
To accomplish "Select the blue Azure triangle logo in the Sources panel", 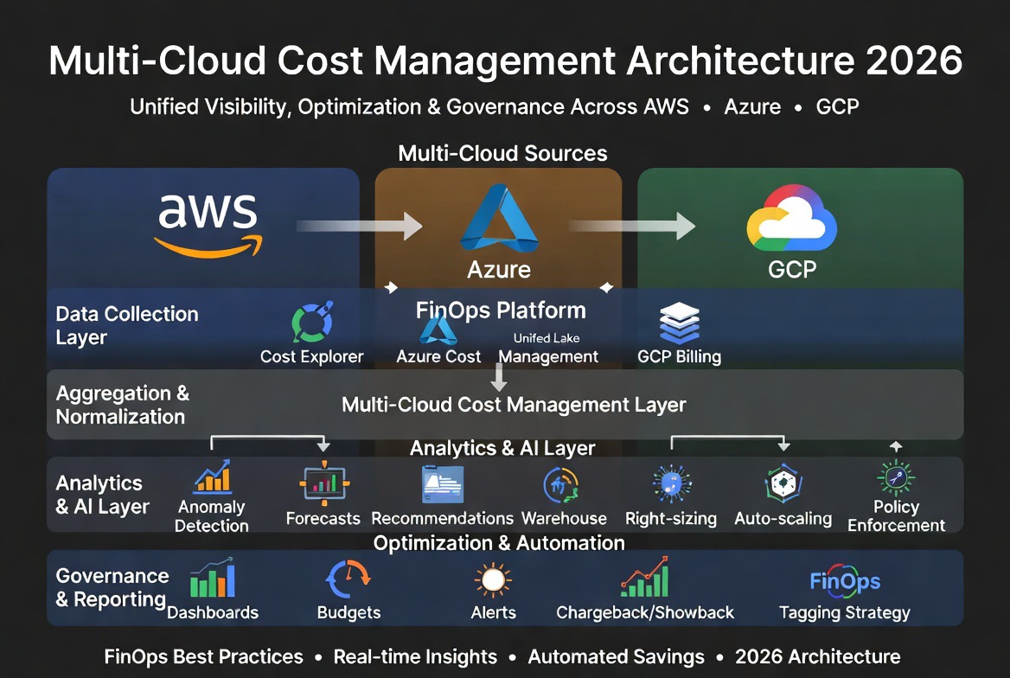I will pyautogui.click(x=499, y=219).
